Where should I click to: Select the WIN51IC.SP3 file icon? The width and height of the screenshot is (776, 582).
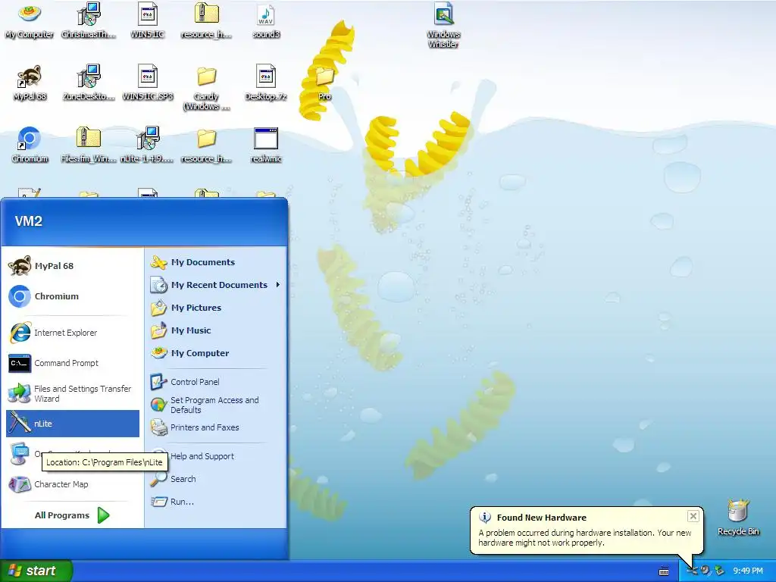point(148,83)
